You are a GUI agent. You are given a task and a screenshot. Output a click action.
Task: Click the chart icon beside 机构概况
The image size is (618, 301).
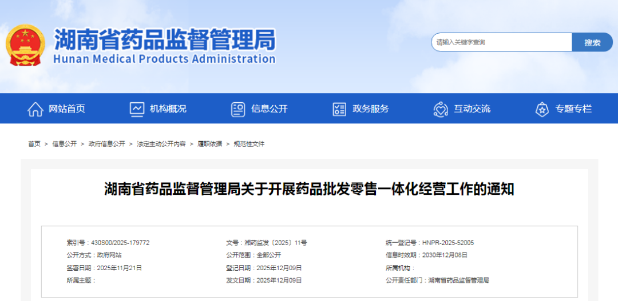point(137,109)
